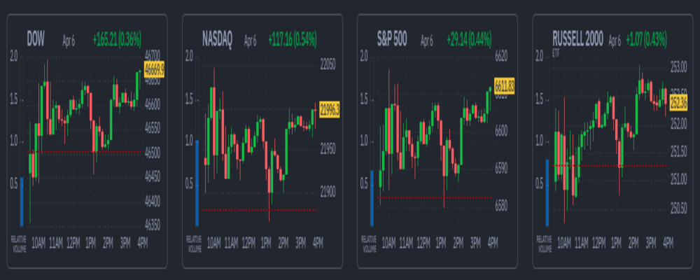This screenshot has height=280, width=700.
Task: Click the ETF label under RUSSELL 2000
Action: coord(555,53)
